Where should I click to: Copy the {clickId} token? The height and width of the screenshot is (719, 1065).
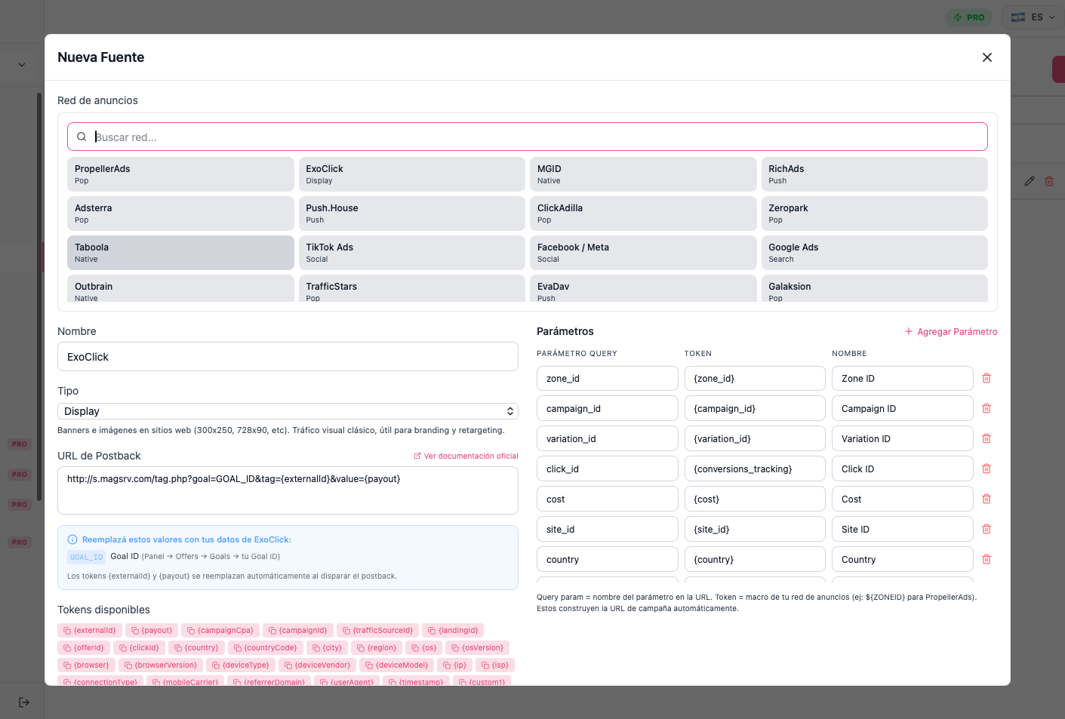139,648
